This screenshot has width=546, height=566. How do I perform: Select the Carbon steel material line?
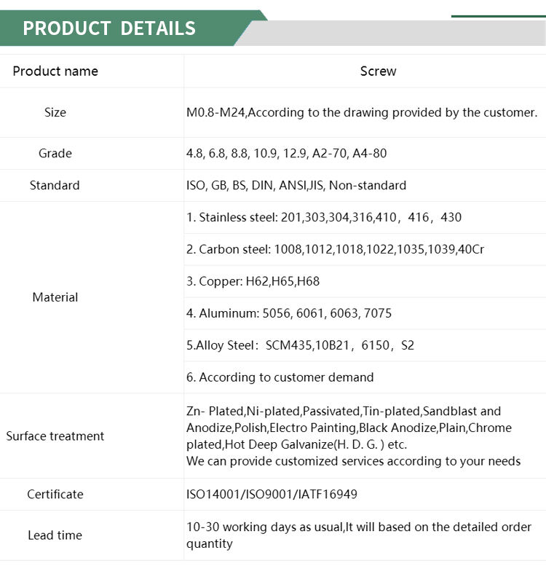click(x=335, y=249)
